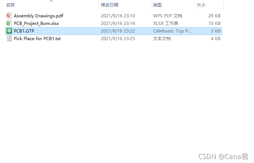The width and height of the screenshot is (254, 163).
Task: Sort by the 类型 column header
Action: (x=157, y=5)
